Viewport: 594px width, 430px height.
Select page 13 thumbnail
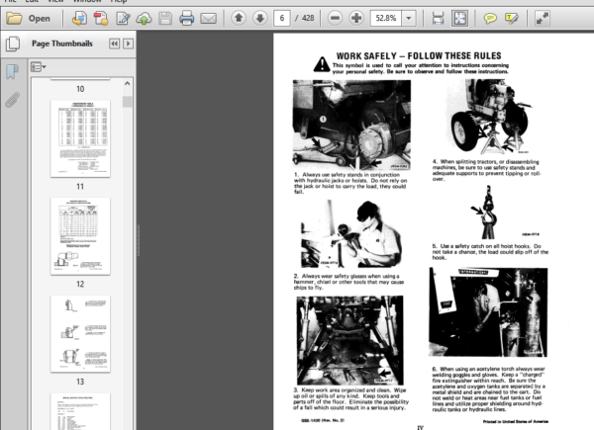click(x=80, y=334)
